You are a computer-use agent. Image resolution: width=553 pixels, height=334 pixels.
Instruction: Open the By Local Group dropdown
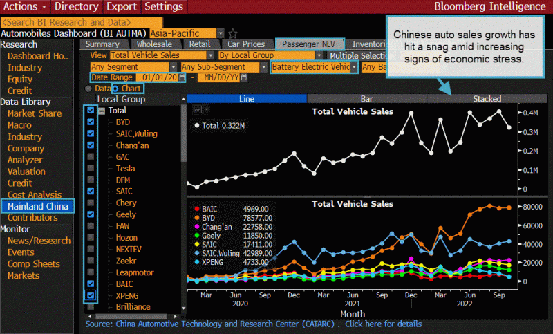point(319,55)
